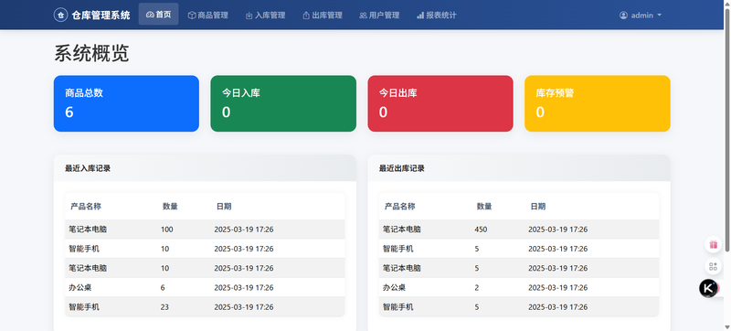This screenshot has width=731, height=331.
Task: Click the warehouse logo icon in navbar
Action: coord(60,15)
